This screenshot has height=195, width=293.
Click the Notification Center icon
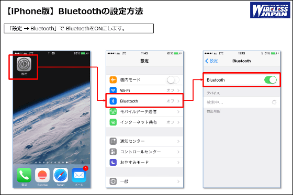pyautogui.click(x=113, y=141)
